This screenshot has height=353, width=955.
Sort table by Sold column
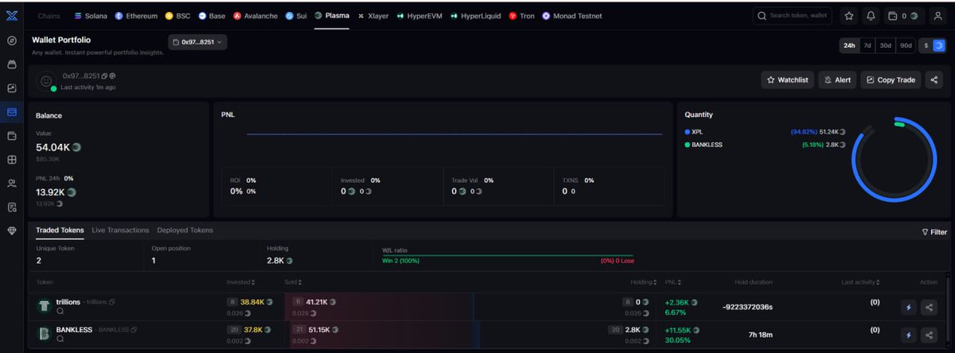coord(293,281)
